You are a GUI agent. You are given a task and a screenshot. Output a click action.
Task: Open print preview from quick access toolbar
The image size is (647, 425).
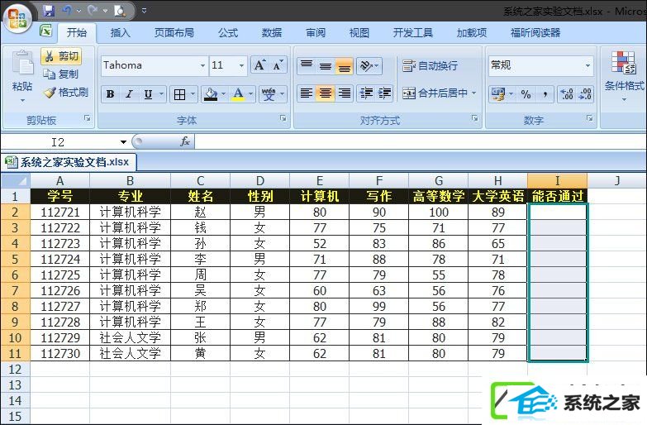click(120, 10)
